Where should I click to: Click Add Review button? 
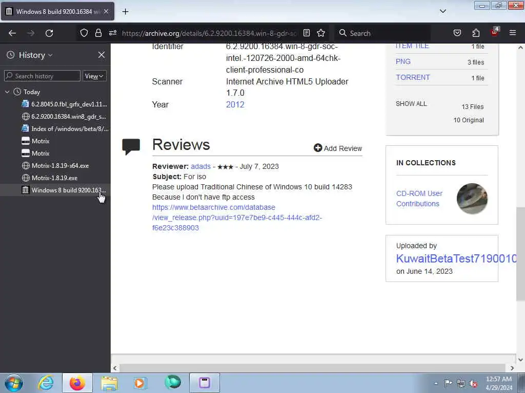(338, 148)
